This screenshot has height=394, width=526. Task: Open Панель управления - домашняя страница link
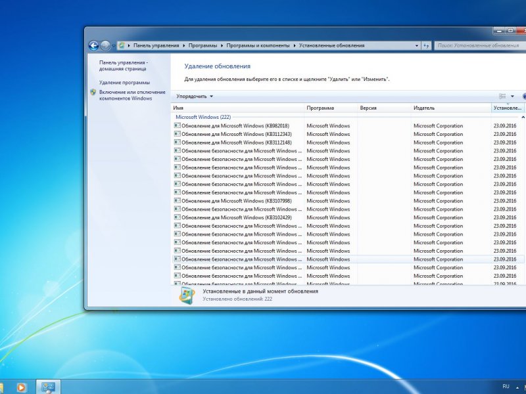coord(123,66)
